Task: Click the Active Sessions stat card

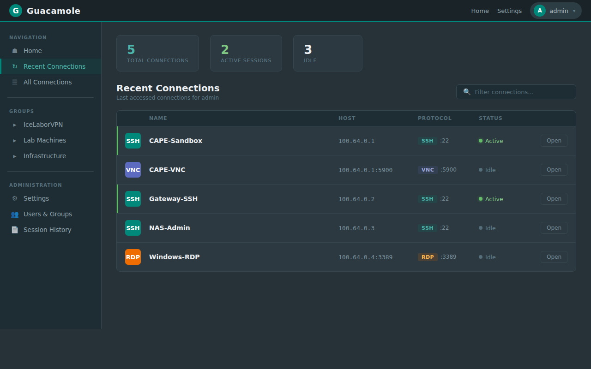Action: (246, 54)
